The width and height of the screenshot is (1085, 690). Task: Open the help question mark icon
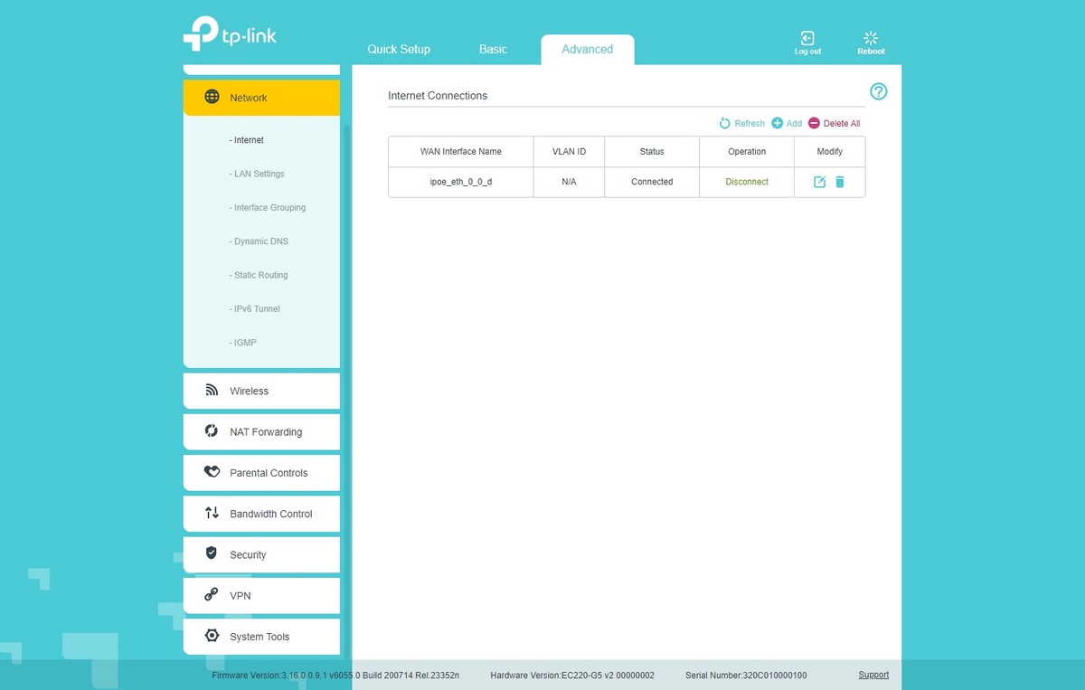(878, 91)
